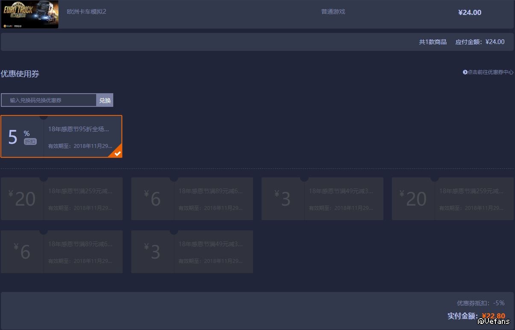Click the 应付金额 ¥24.00 total
Screen dimensions: 515x330
click(480, 42)
